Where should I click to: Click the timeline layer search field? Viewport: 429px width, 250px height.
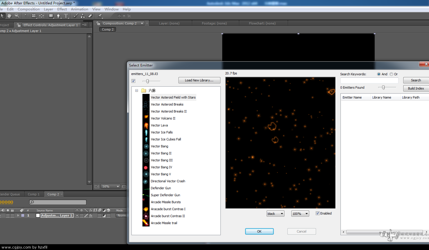click(58, 202)
